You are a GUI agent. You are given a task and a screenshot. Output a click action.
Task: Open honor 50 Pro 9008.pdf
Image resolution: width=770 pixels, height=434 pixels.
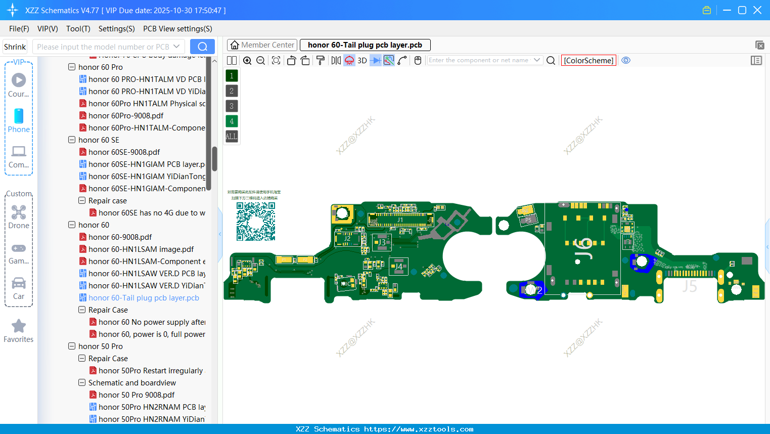click(x=136, y=395)
